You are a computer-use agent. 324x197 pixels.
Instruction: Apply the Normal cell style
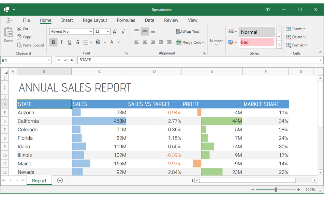257,32
